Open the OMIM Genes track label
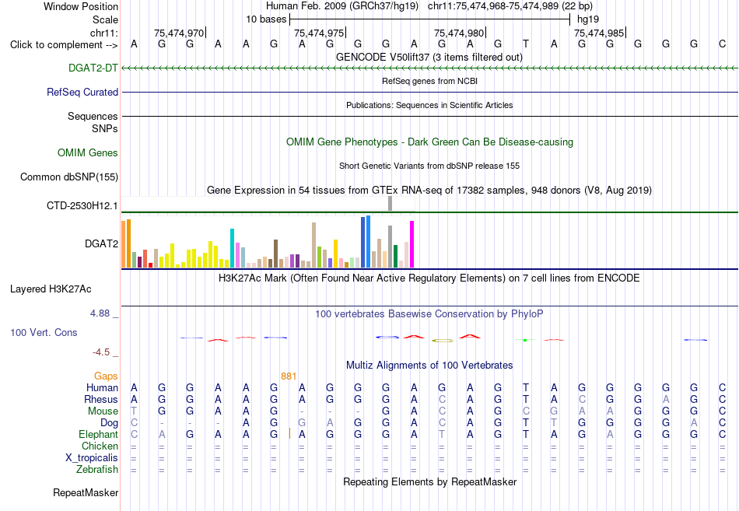 (x=87, y=152)
